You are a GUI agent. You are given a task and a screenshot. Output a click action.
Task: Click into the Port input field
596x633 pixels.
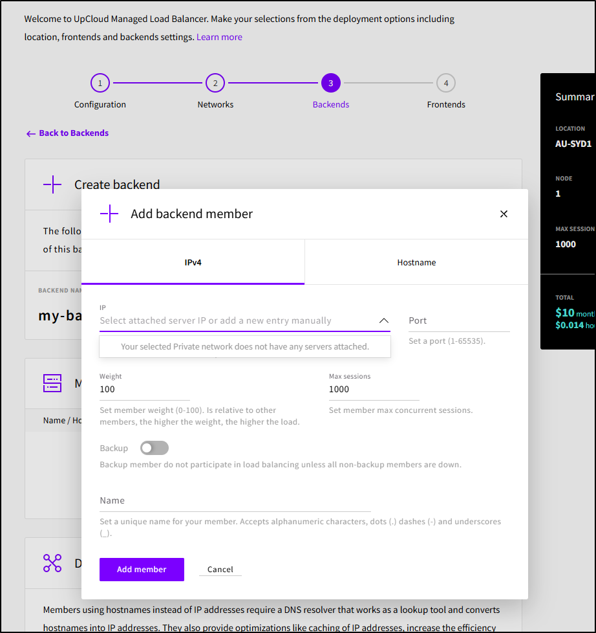[458, 321]
